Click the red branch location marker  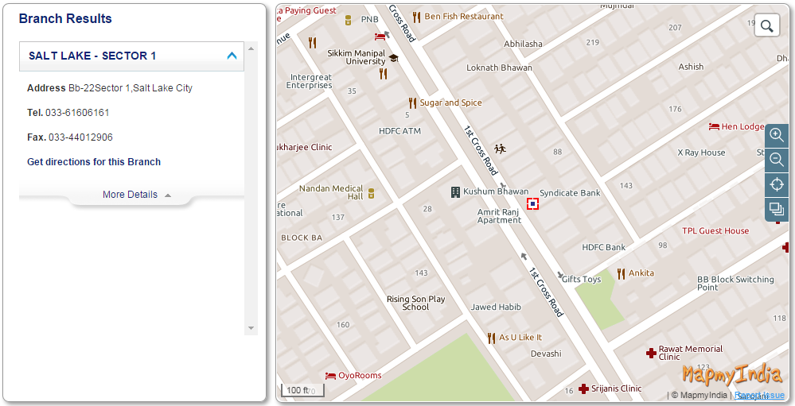pos(532,203)
